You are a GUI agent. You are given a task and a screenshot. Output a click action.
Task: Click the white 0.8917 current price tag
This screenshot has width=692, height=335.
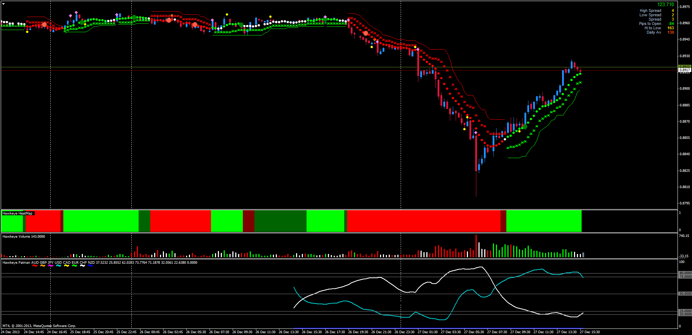pyautogui.click(x=684, y=70)
